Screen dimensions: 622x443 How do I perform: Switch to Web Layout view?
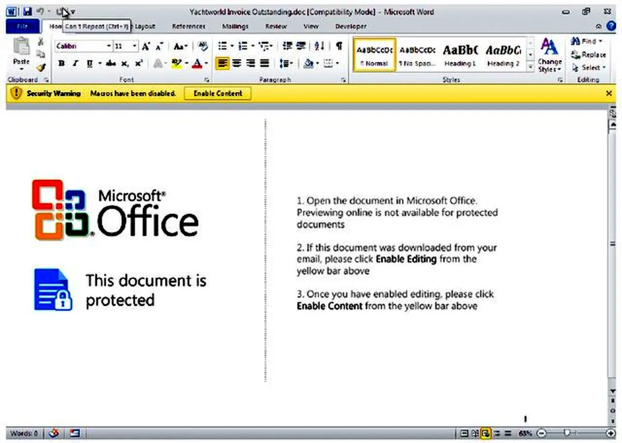tap(486, 433)
